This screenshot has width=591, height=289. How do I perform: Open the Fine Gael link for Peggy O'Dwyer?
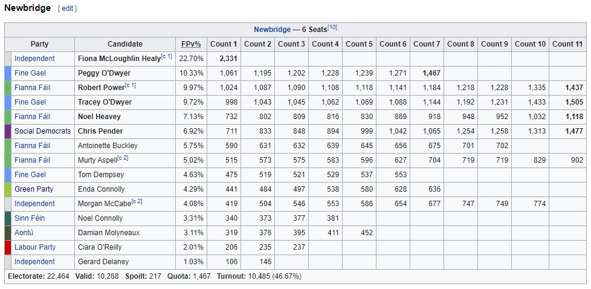30,73
